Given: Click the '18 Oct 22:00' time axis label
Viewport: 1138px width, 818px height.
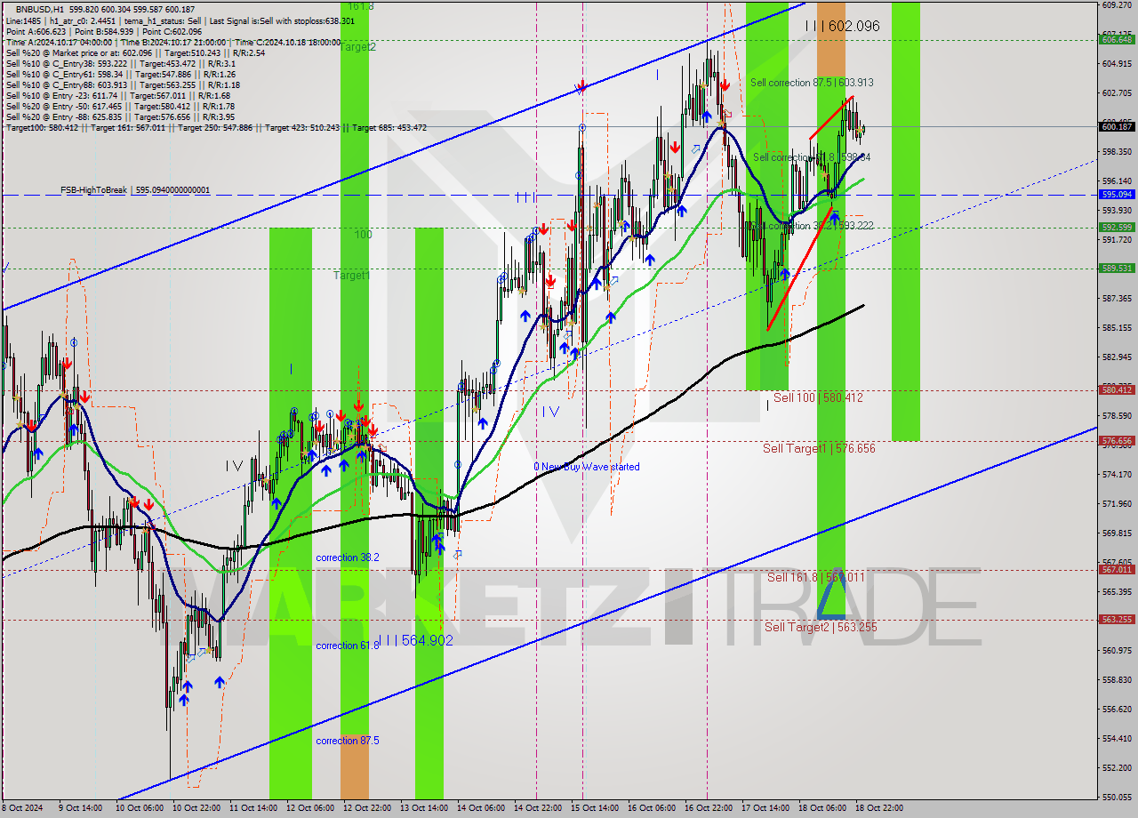Looking at the screenshot, I should (878, 808).
